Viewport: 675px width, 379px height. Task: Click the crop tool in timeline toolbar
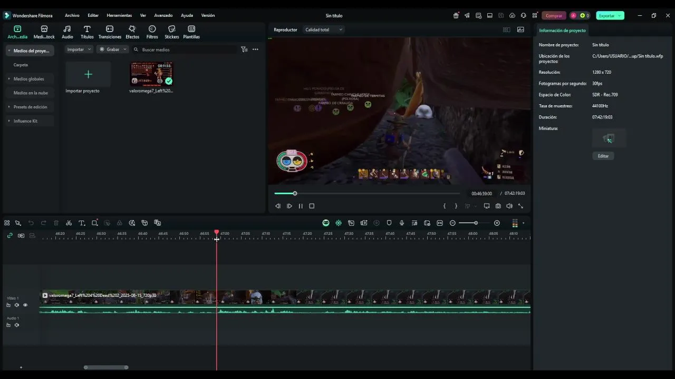point(94,223)
